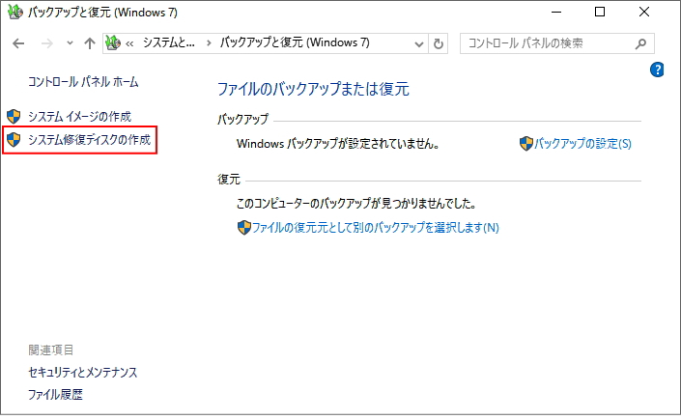Screen dimensions: 681x420
Task: Click the Forward arrow button
Action: point(45,44)
